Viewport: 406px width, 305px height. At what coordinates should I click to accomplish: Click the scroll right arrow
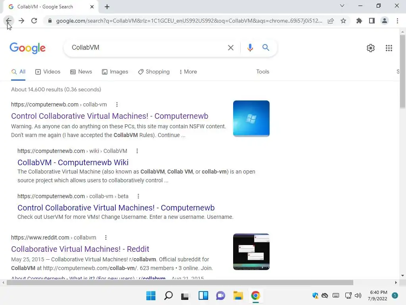click(x=396, y=282)
